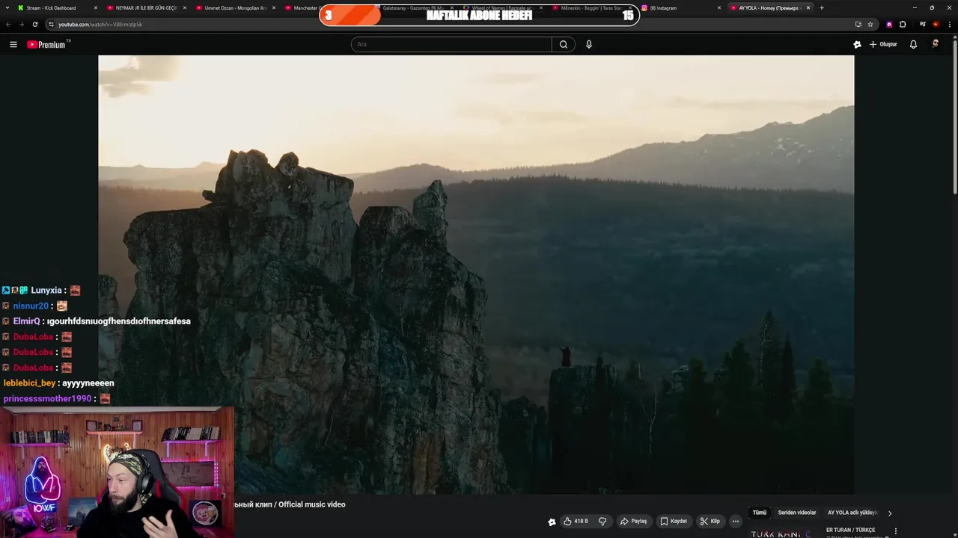This screenshot has width=958, height=538.
Task: Open the purple extension icon in the toolbar
Action: 889,24
